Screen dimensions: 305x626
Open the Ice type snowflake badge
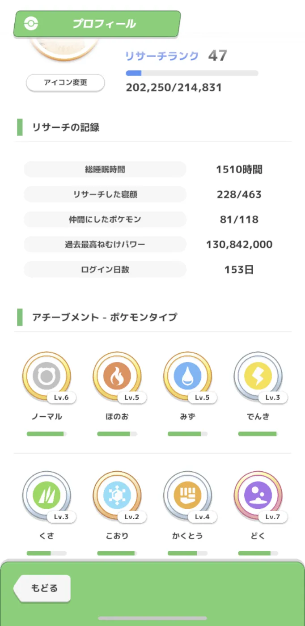pyautogui.click(x=117, y=495)
